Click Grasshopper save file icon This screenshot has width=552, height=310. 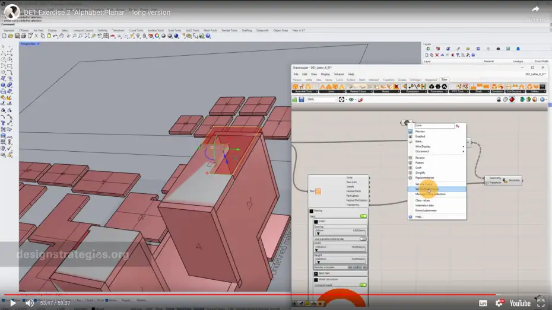tap(302, 100)
